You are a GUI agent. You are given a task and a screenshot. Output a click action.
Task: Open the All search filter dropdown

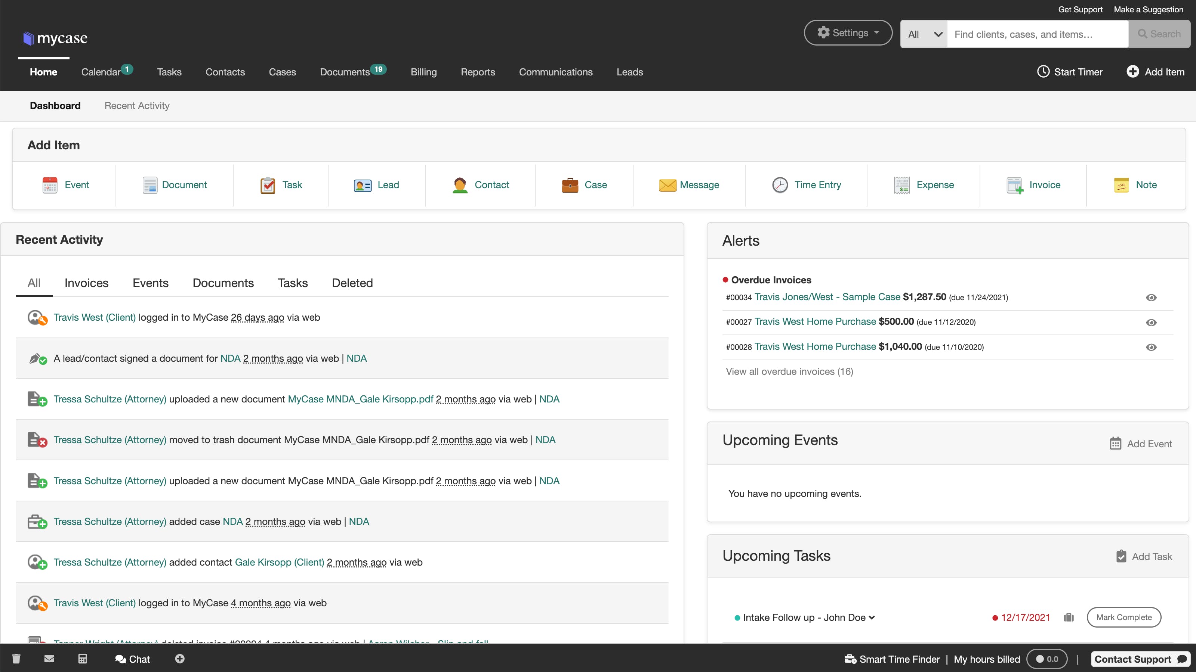(924, 34)
